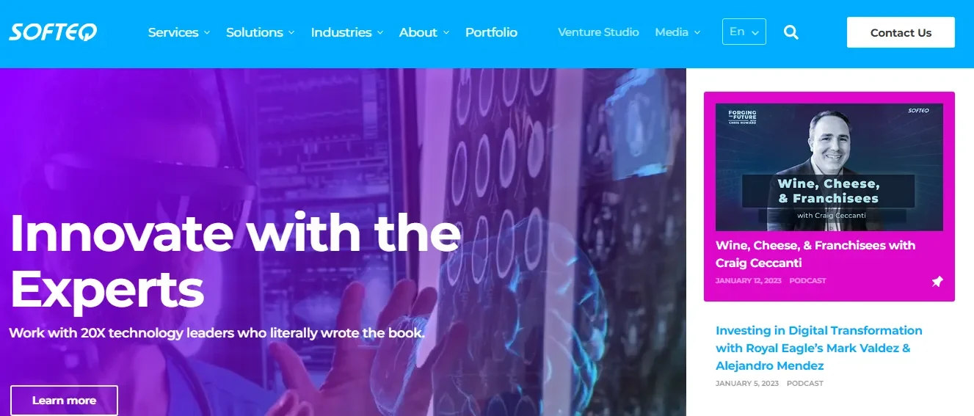
Task: Expand the Services dropdown menu
Action: (179, 32)
